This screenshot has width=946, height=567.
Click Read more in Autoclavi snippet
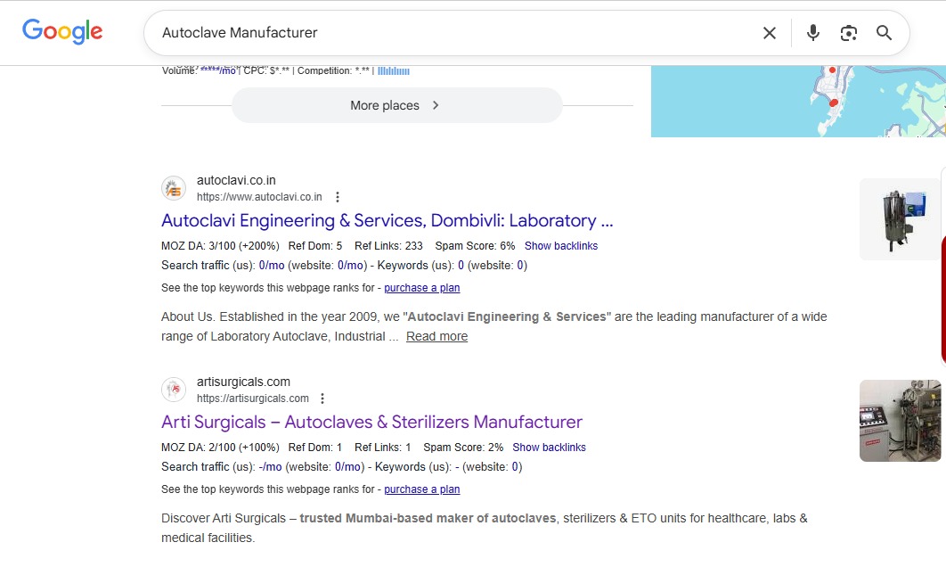tap(436, 336)
